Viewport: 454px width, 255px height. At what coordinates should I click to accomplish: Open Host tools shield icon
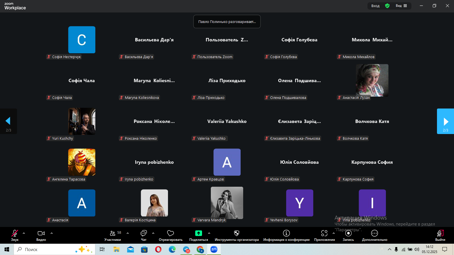(236, 233)
